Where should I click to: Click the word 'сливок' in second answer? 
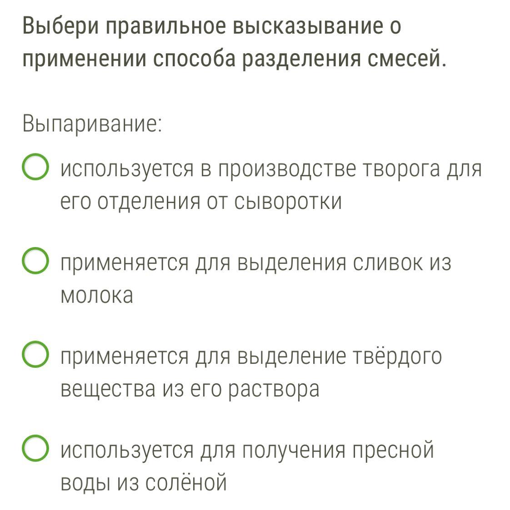(387, 263)
